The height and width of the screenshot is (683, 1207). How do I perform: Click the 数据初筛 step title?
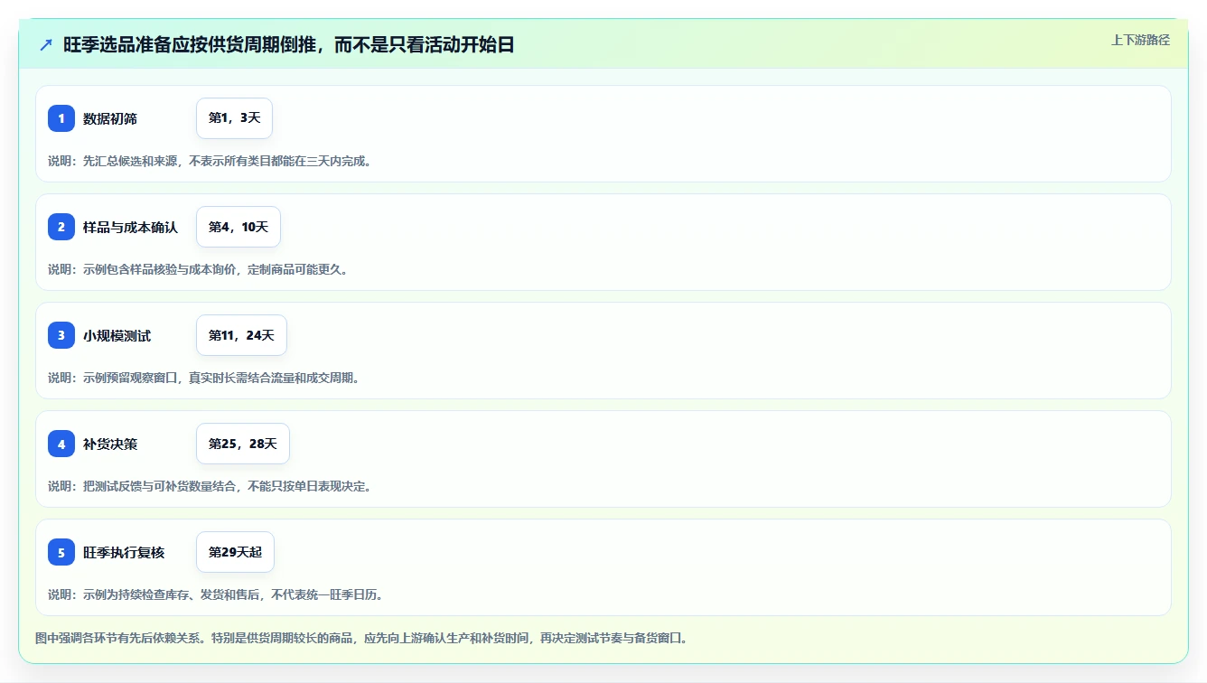click(x=110, y=118)
